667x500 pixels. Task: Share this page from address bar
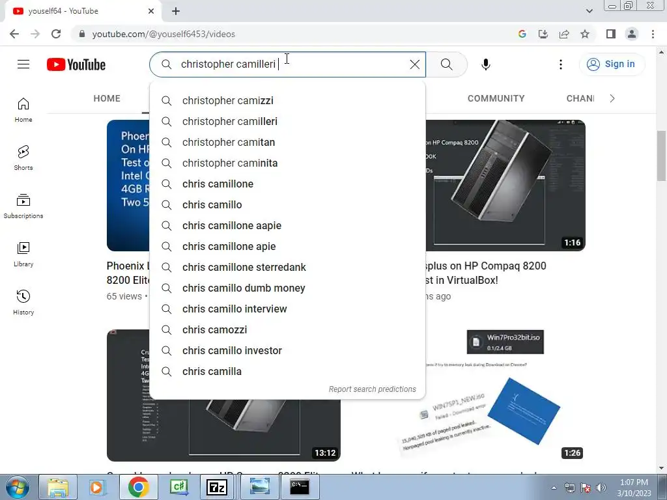(564, 34)
